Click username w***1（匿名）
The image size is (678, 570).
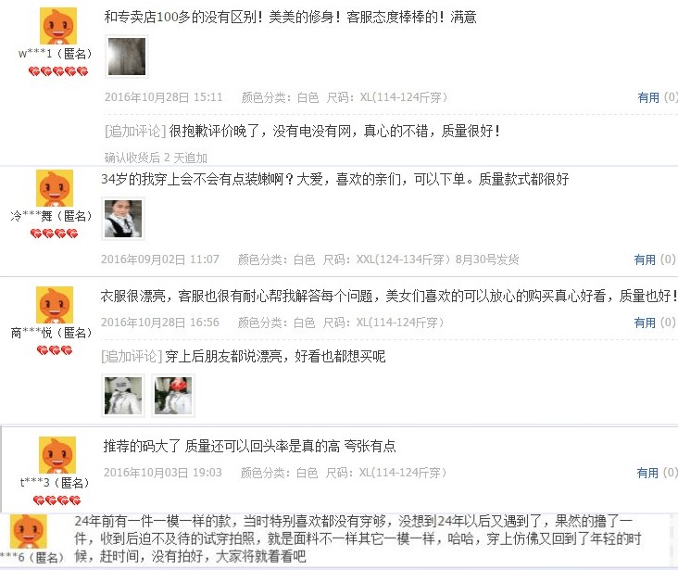click(x=56, y=54)
